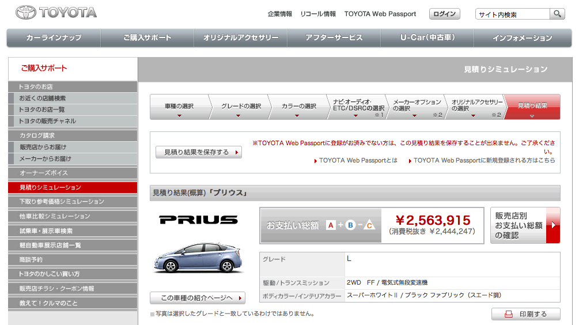
Task: Click the red arrow on 販売店別お支払い総額の確認
Action: coord(553,225)
